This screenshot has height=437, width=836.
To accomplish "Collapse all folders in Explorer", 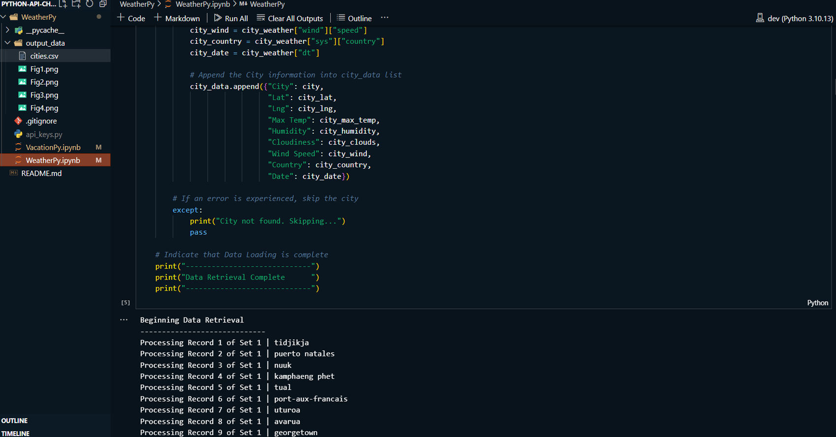I will coord(103,4).
